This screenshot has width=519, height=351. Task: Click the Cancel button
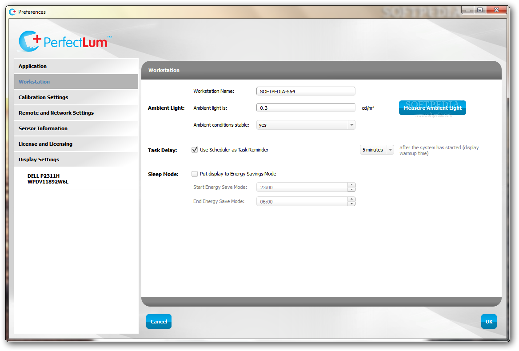tap(159, 322)
